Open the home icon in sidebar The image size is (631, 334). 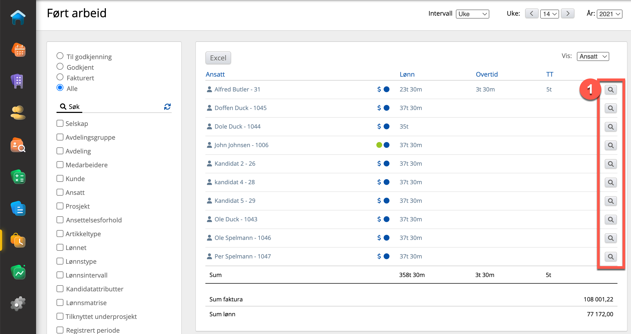pyautogui.click(x=18, y=17)
